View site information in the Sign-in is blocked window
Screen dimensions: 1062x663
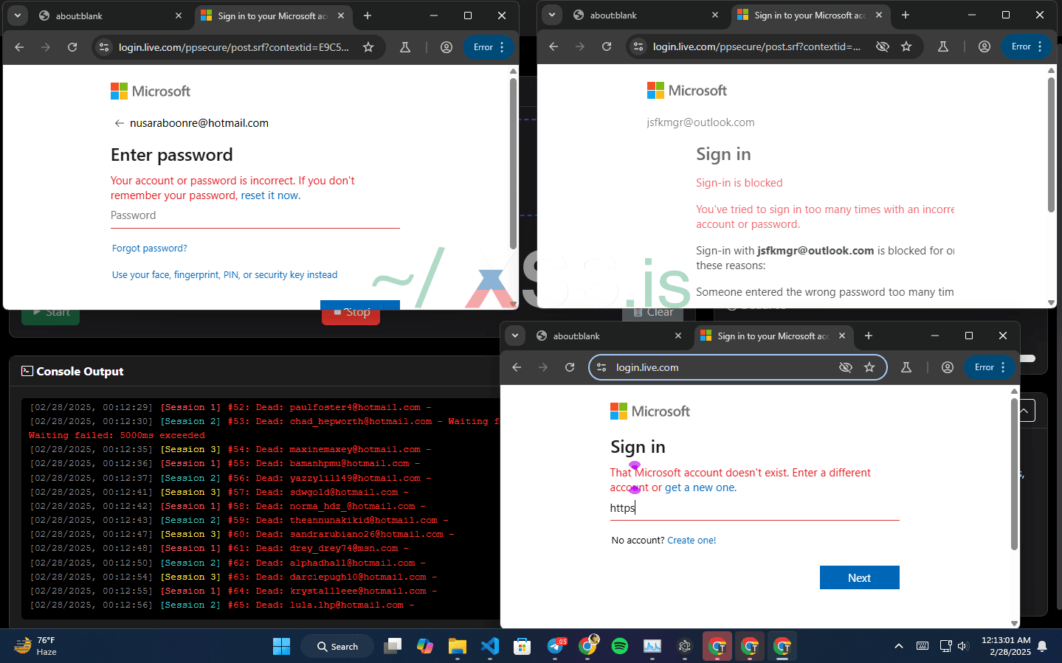(x=638, y=46)
